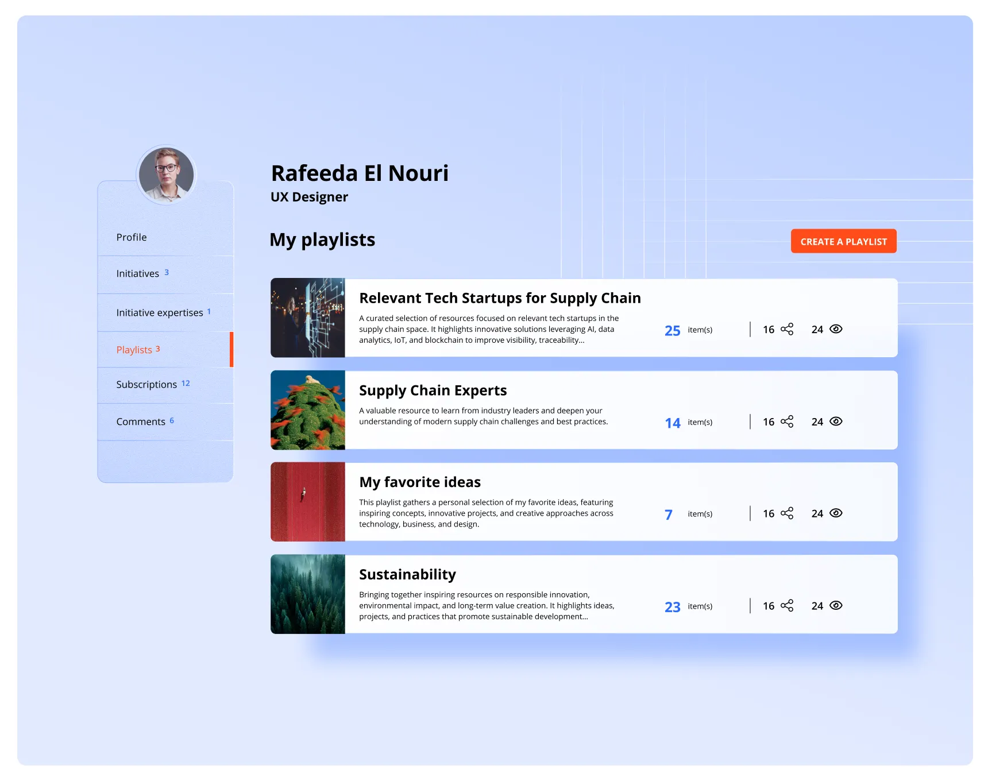Click the 14 item(s) count
The width and height of the screenshot is (988, 781).
point(688,423)
